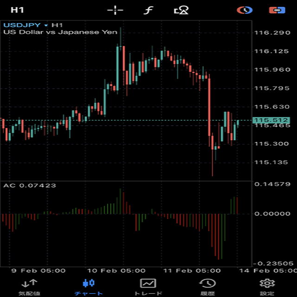Activate the crosshair tool
This screenshot has width=297, height=297.
pyautogui.click(x=115, y=10)
